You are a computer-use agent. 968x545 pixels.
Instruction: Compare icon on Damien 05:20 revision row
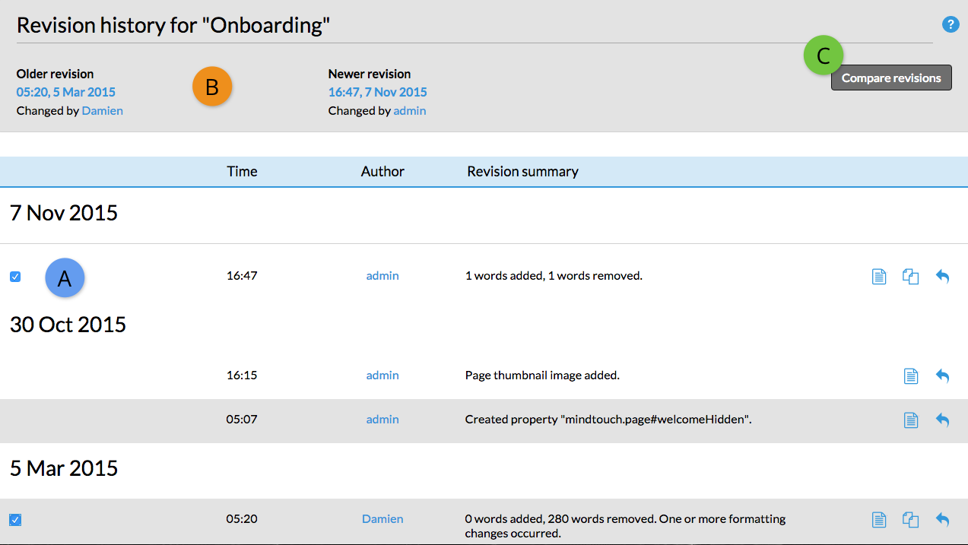910,520
